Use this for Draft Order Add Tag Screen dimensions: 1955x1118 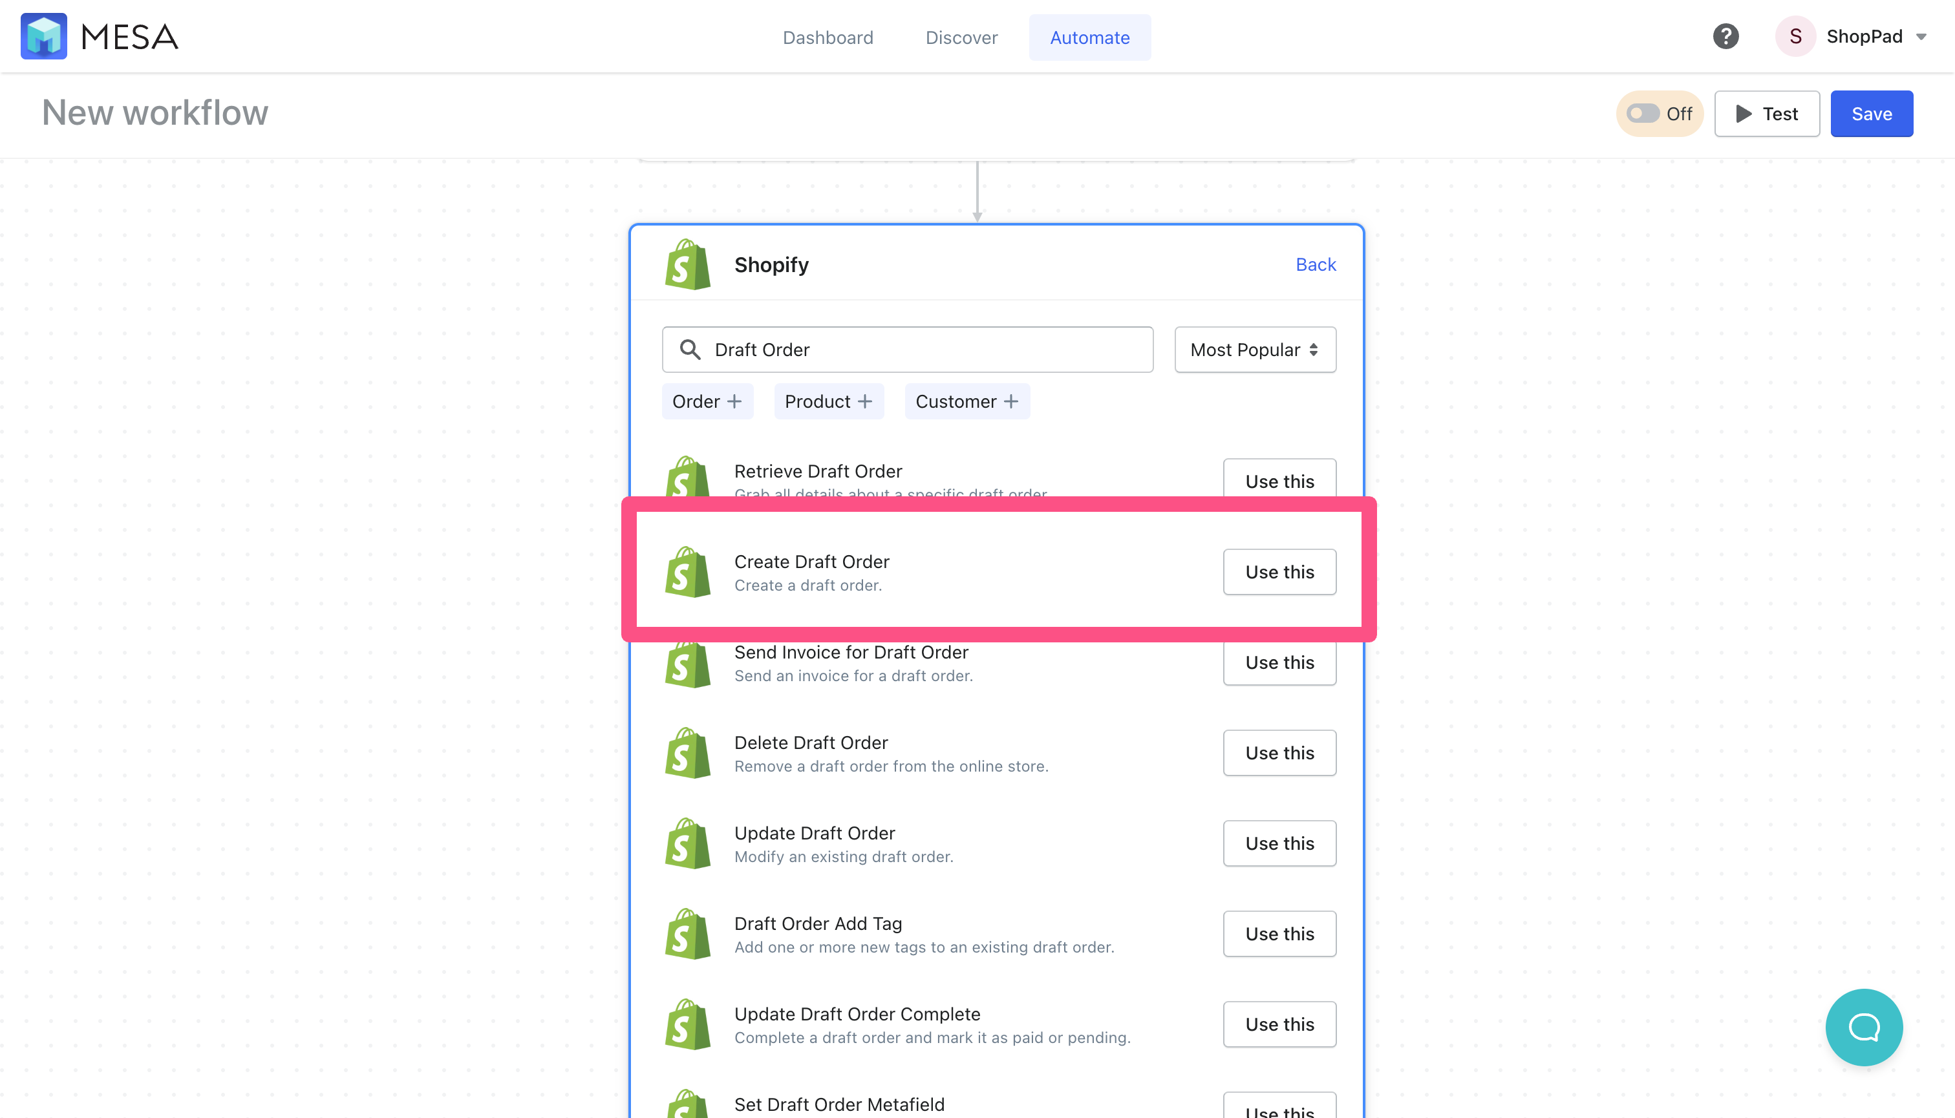pos(1280,934)
